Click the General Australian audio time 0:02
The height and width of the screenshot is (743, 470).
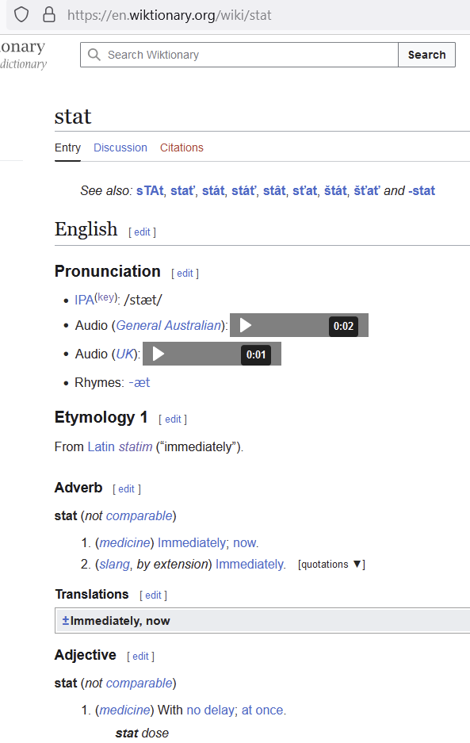pos(343,326)
